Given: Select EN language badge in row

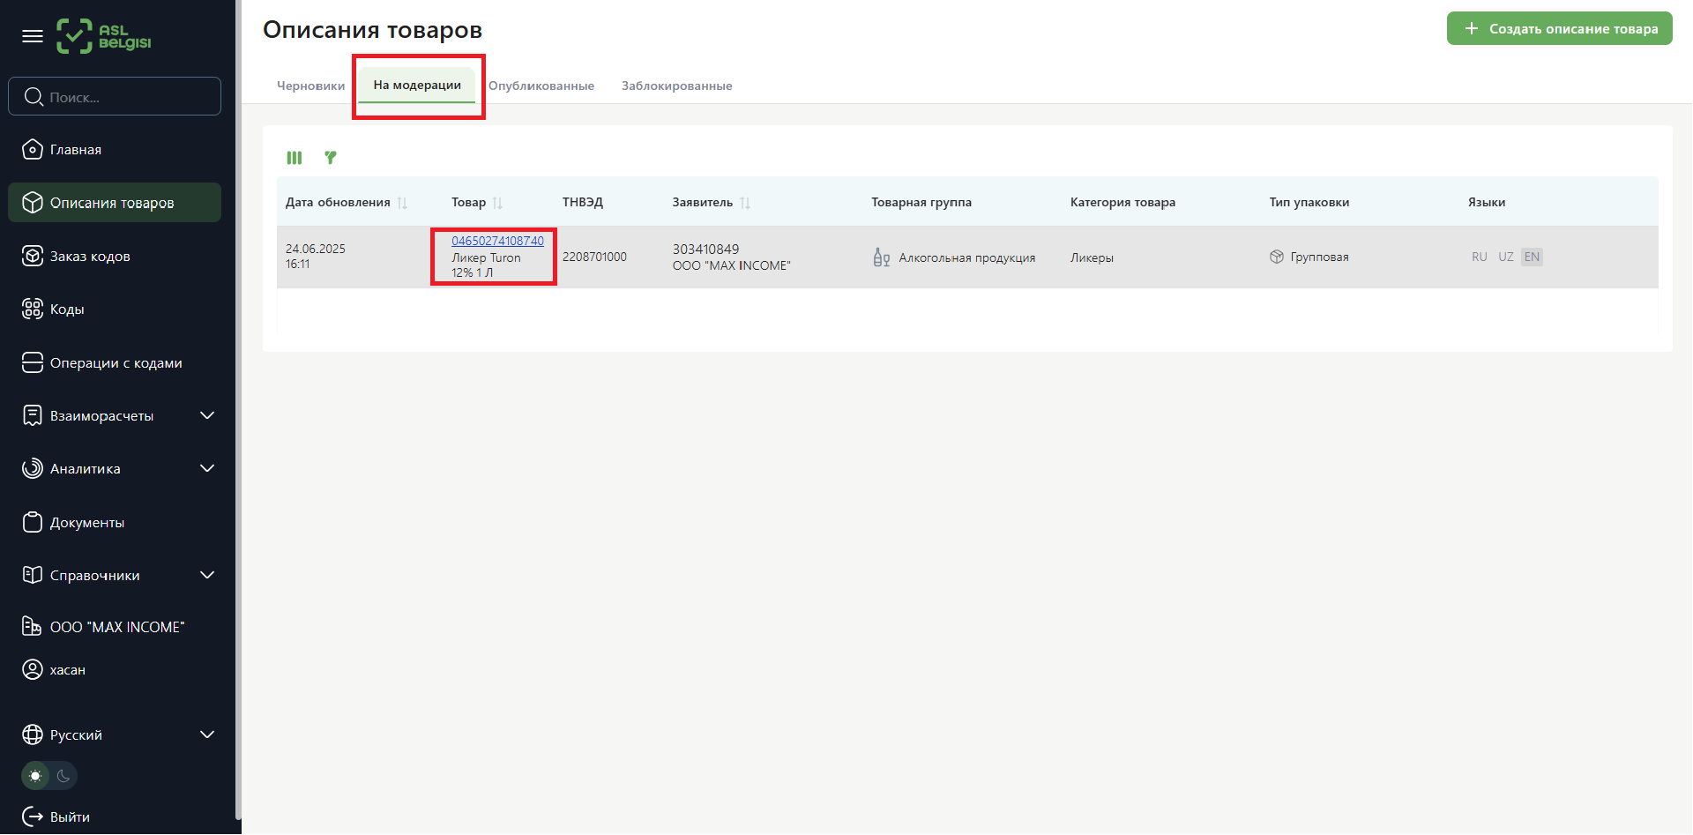Looking at the screenshot, I should coord(1532,257).
